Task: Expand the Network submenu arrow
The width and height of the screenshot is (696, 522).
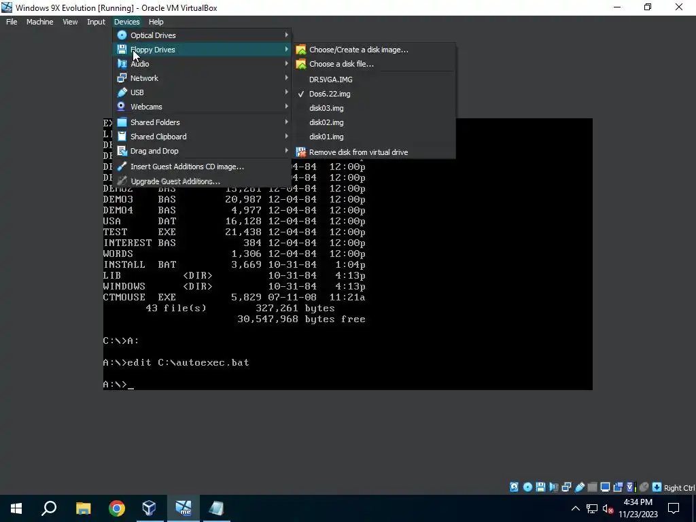Action: (286, 77)
